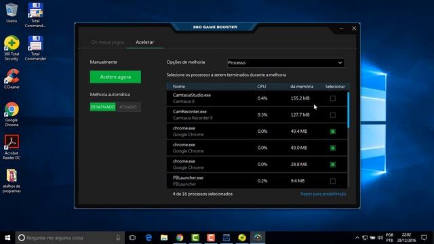
Task: Open the volume tray icon
Action: (x=380, y=238)
